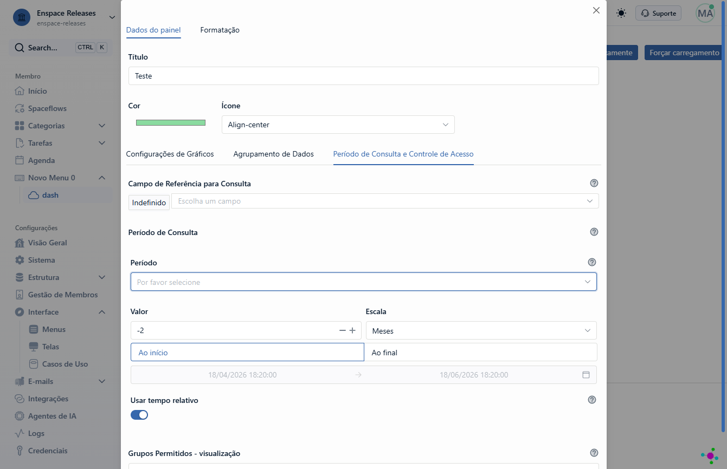Open the Período dropdown

(364, 282)
